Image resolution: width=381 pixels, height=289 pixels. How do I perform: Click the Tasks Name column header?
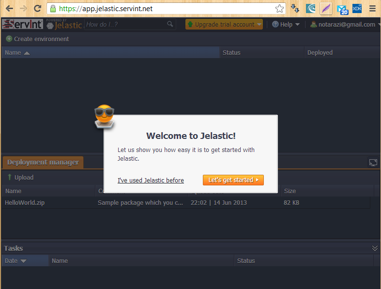(142, 261)
